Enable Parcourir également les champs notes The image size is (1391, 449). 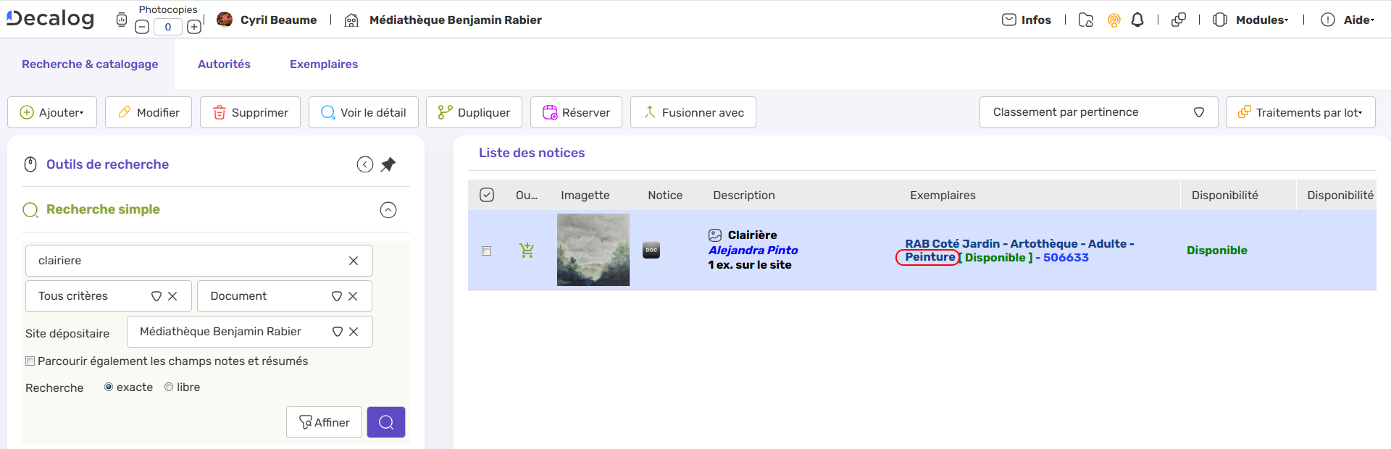pos(30,361)
